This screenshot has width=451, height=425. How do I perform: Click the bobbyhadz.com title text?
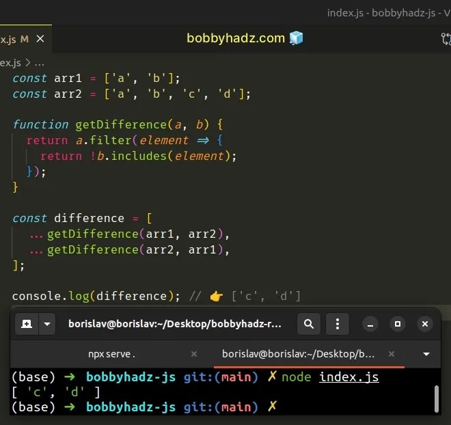coord(236,38)
